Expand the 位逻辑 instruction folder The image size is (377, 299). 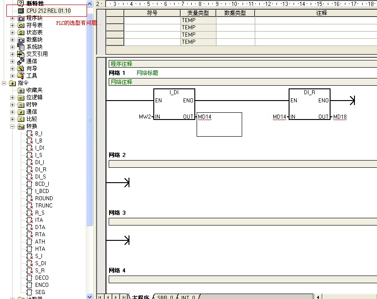(12, 97)
